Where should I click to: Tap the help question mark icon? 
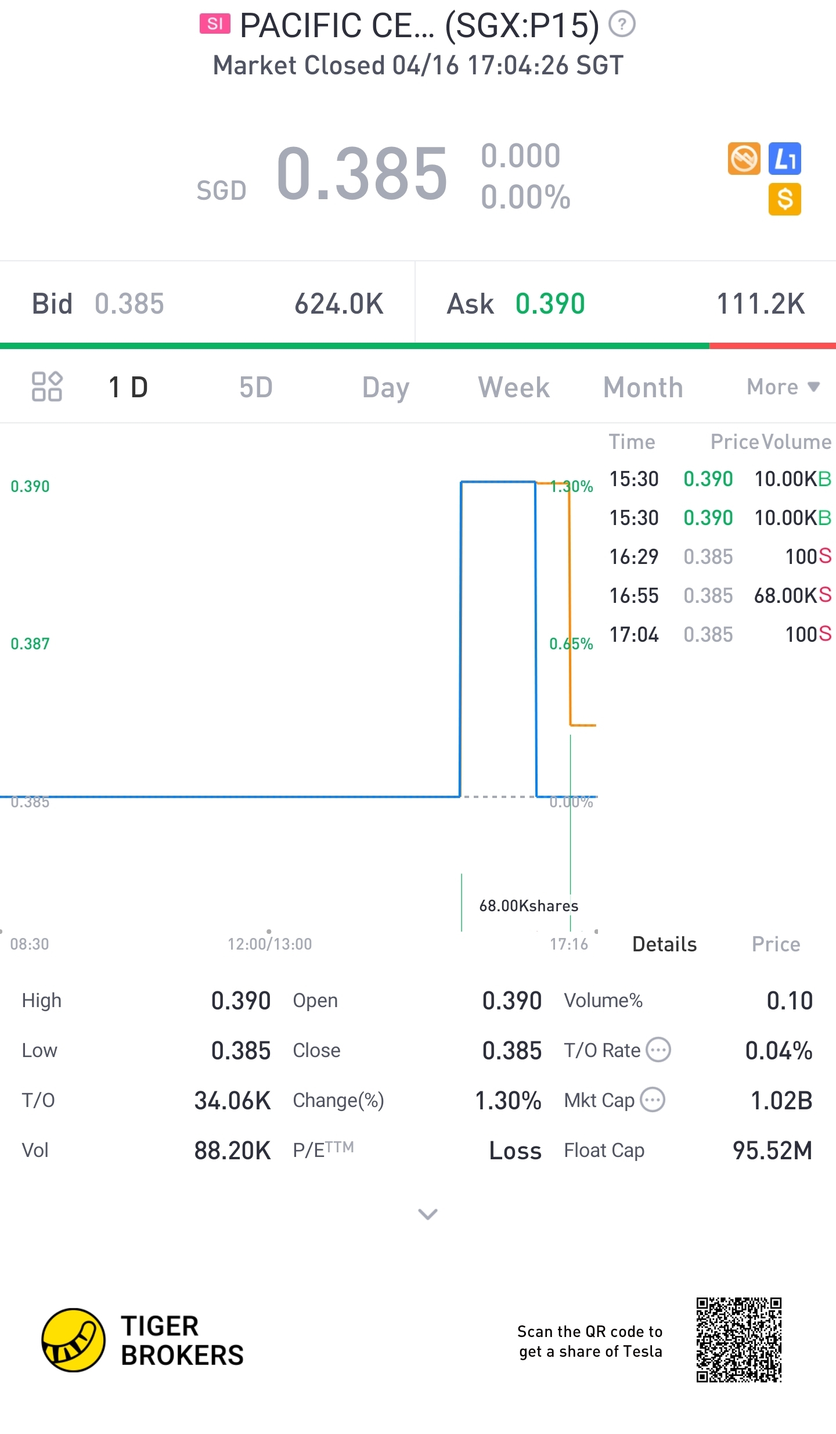click(x=622, y=24)
